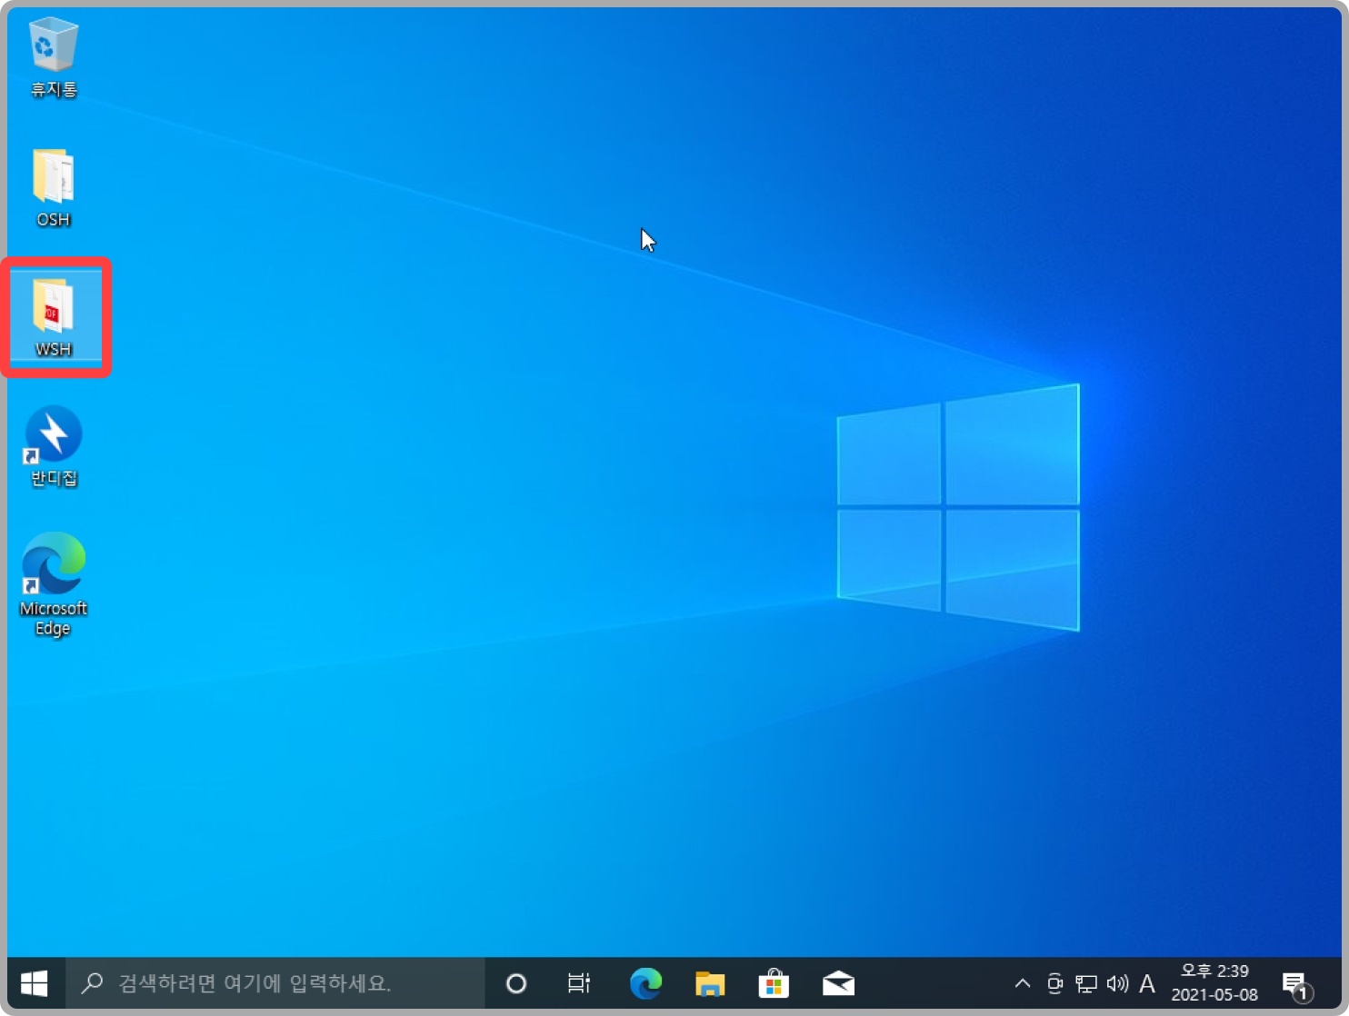
Task: Select the OSH folder on desktop
Action: (54, 188)
